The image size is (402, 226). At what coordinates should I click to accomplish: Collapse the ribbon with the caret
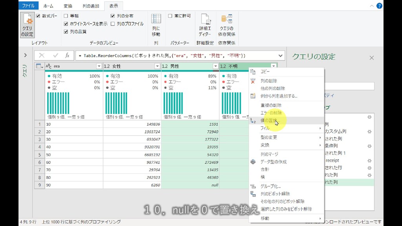coord(371,6)
